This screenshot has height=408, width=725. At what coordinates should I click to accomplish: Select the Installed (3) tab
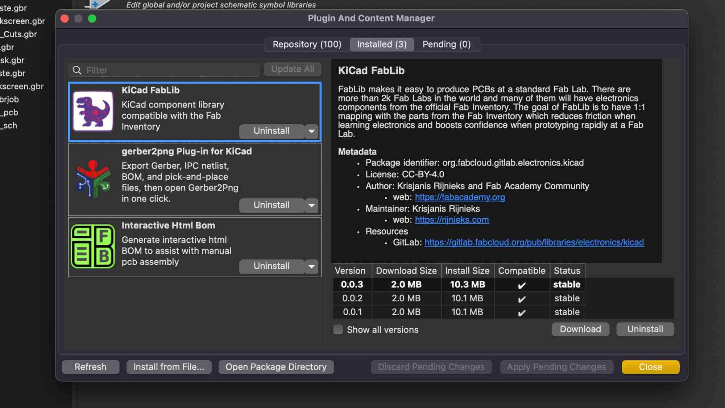pos(381,44)
